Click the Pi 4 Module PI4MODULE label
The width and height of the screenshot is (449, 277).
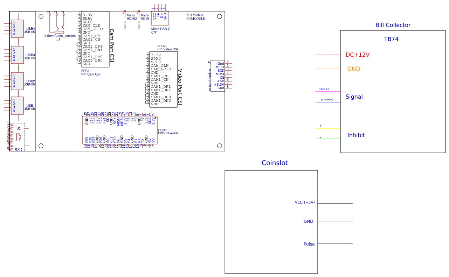(196, 16)
